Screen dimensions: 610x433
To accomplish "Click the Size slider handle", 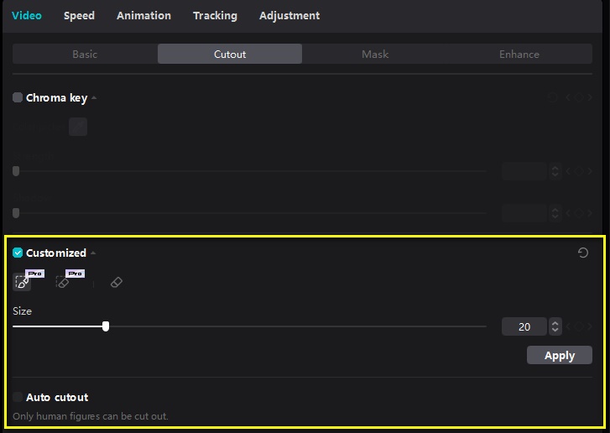I will (106, 326).
